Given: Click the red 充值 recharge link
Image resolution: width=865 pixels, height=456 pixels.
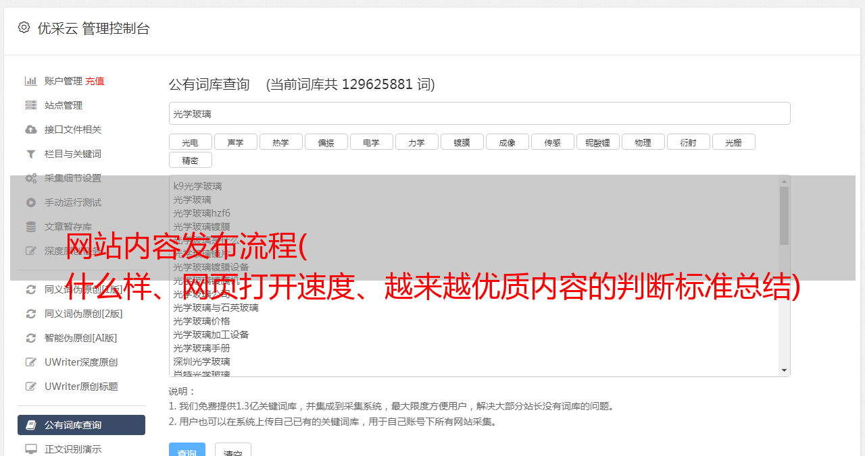Looking at the screenshot, I should (x=95, y=81).
